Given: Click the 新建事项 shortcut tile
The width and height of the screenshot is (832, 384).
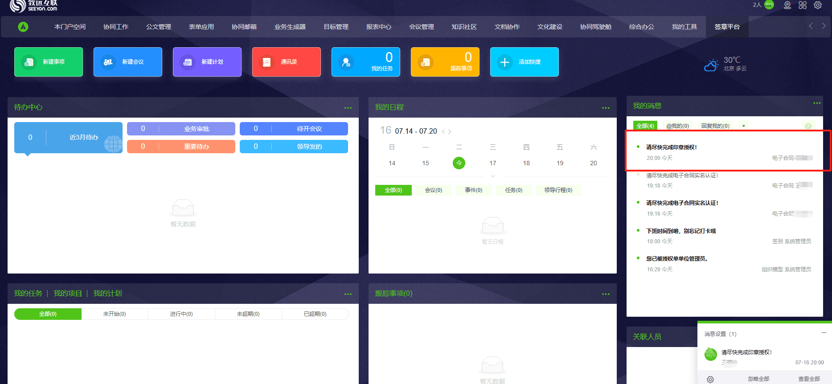Looking at the screenshot, I should (x=49, y=62).
